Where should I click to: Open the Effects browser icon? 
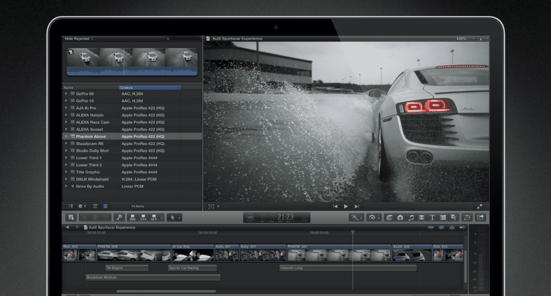coord(390,217)
